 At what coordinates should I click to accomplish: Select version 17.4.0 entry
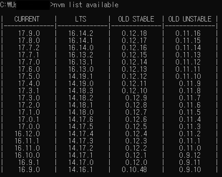(x=29, y=83)
